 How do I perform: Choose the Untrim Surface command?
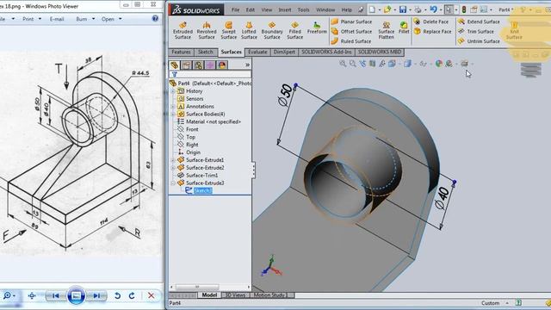(x=479, y=41)
